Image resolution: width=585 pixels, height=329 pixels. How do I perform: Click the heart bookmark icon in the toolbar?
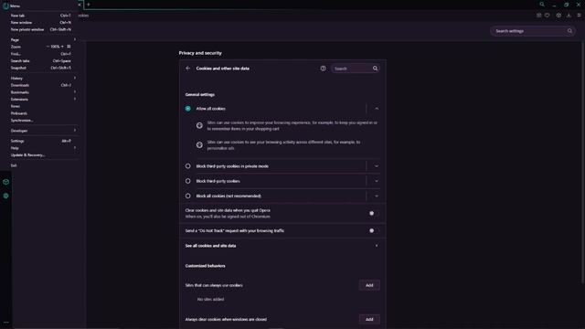pos(548,16)
